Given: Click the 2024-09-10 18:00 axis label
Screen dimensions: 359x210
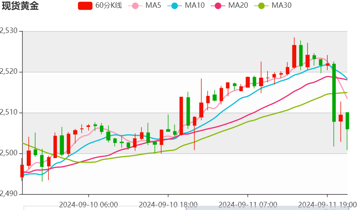Looking at the screenshot, I should click(168, 205).
